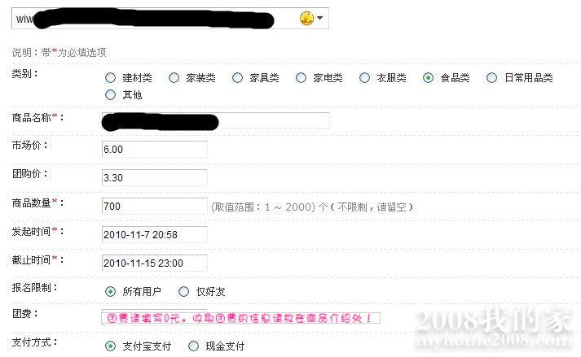The width and height of the screenshot is (581, 357).
Task: Click the 商品数量 field with 700
Action: click(155, 206)
